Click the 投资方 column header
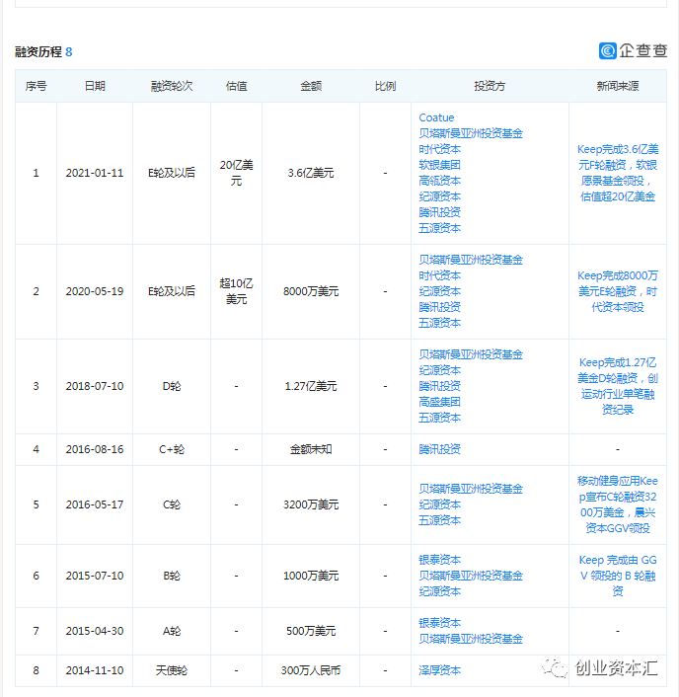The image size is (679, 697). point(489,86)
